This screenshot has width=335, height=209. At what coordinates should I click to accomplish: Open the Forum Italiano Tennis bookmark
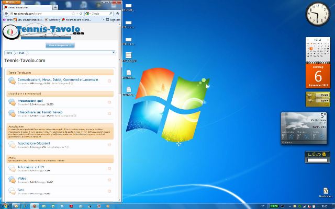click(x=76, y=20)
